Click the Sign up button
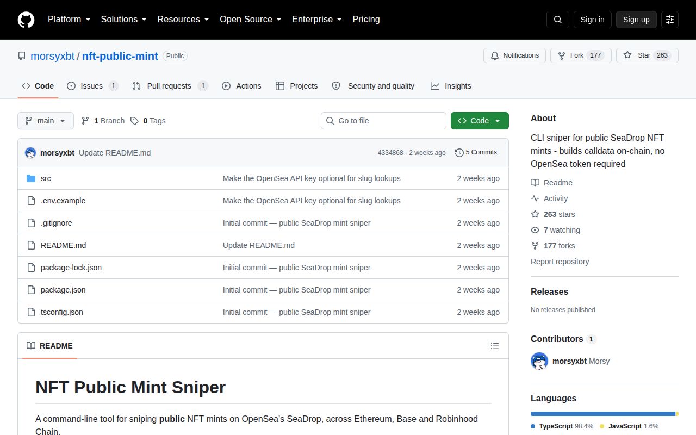The width and height of the screenshot is (696, 435). (x=636, y=20)
